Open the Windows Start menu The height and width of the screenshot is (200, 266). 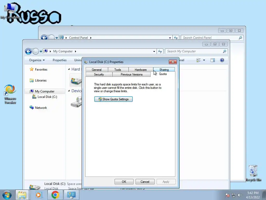[7, 195]
